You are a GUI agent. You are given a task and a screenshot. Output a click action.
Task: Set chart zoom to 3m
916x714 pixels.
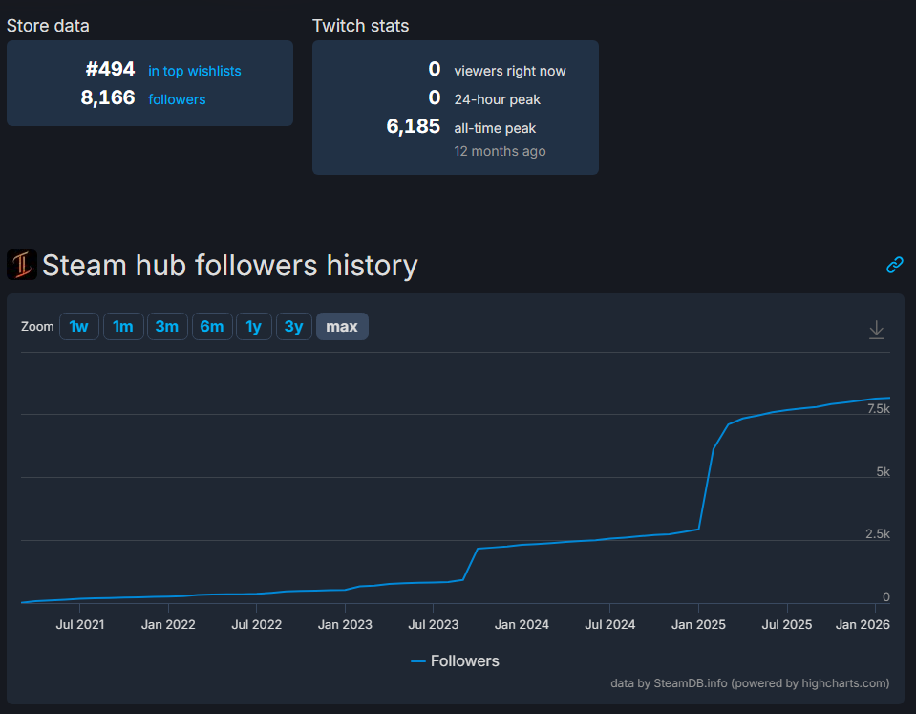pos(167,326)
